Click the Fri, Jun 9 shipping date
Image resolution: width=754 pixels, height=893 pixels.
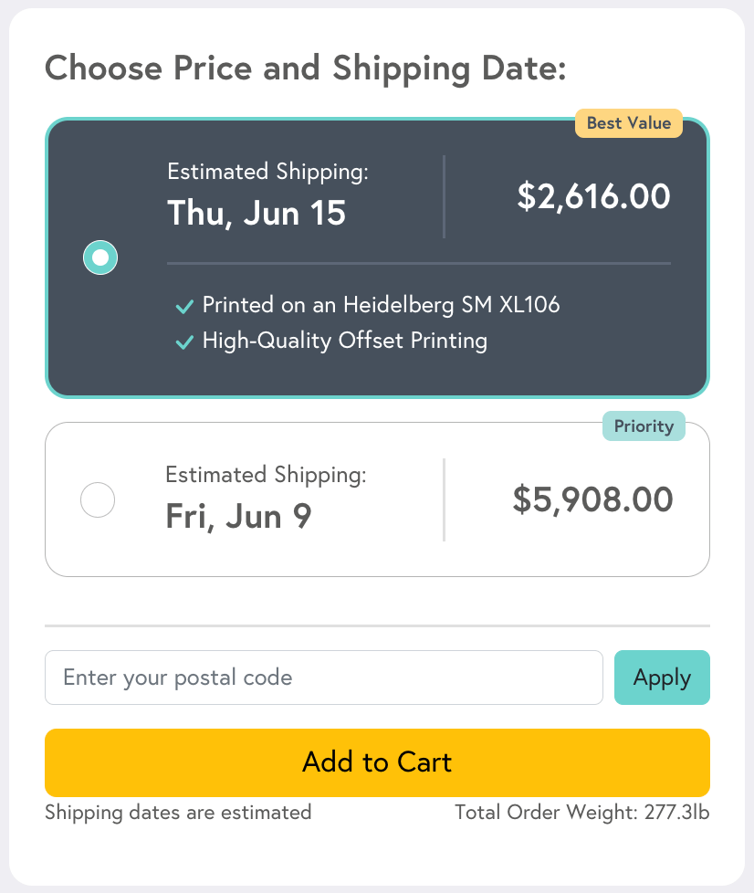pyautogui.click(x=238, y=517)
